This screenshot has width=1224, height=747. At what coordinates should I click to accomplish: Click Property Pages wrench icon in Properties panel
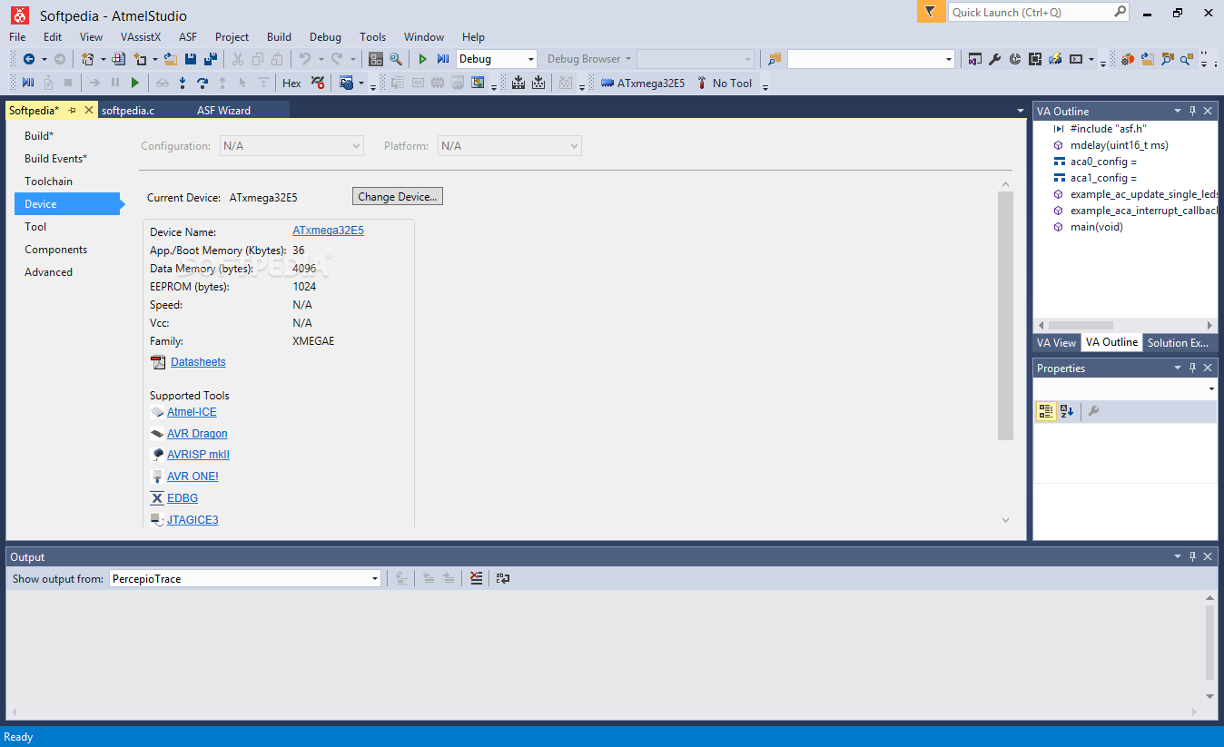tap(1093, 411)
